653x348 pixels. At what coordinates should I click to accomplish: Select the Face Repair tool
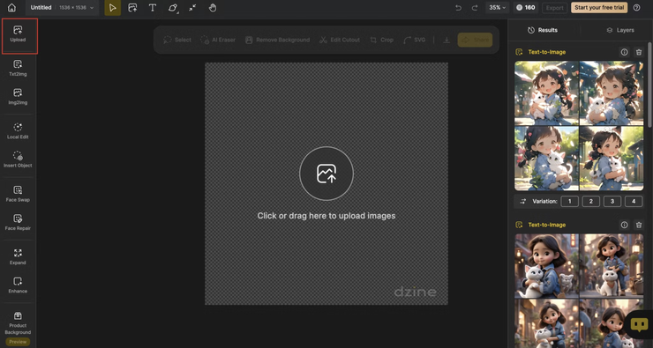pyautogui.click(x=18, y=222)
